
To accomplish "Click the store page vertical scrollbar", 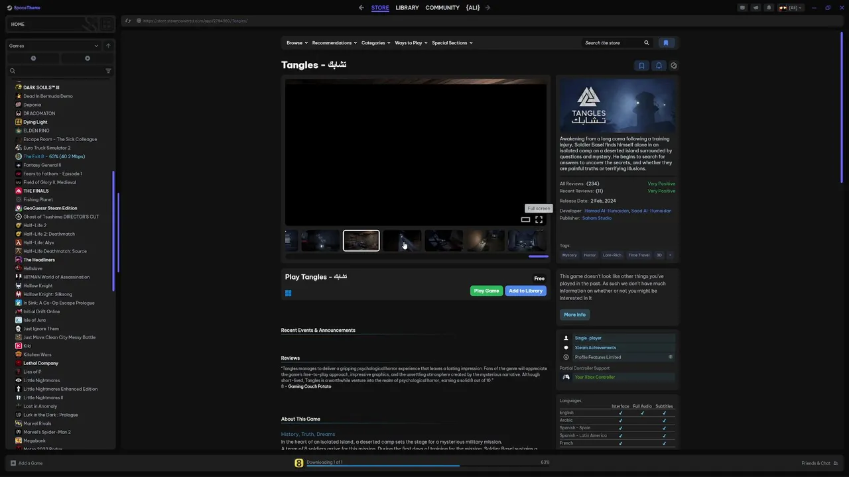I will (x=842, y=106).
